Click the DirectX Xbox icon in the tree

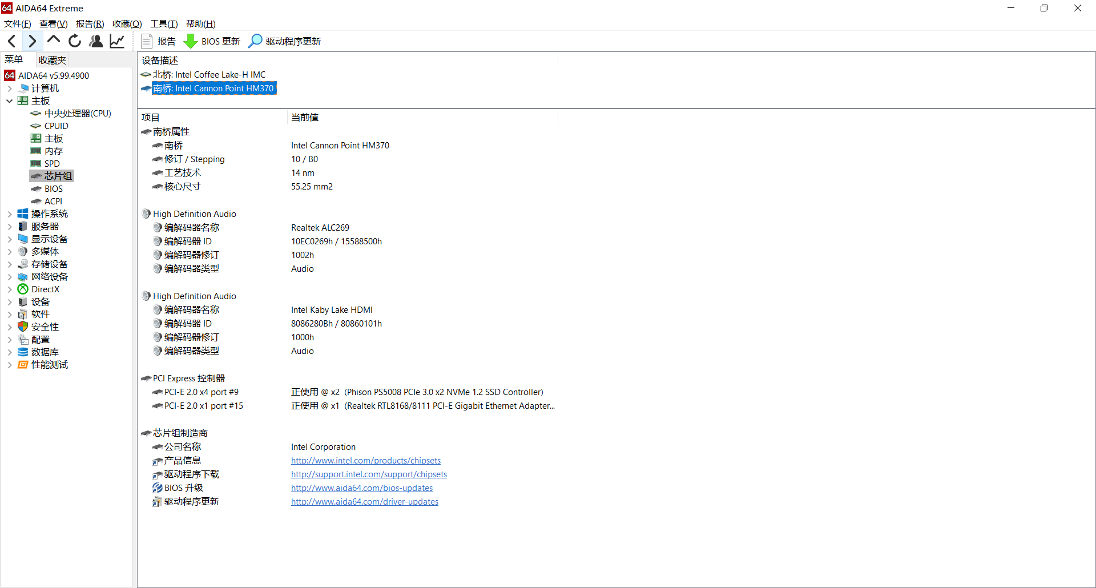23,289
